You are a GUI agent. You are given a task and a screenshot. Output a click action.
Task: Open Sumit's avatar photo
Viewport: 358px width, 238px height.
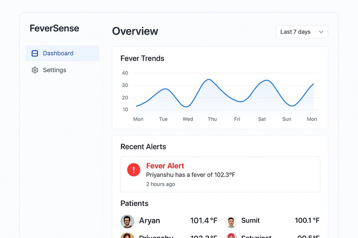(231, 222)
